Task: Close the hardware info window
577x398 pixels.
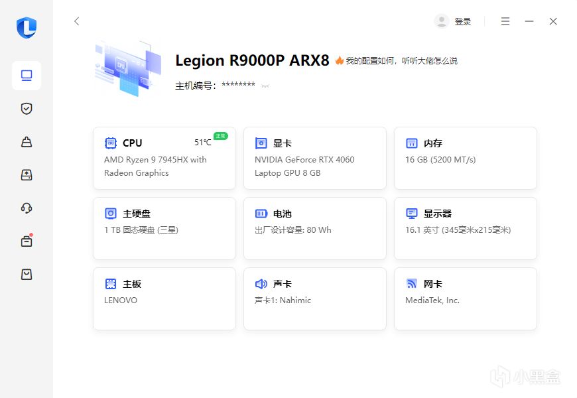Action: (553, 21)
